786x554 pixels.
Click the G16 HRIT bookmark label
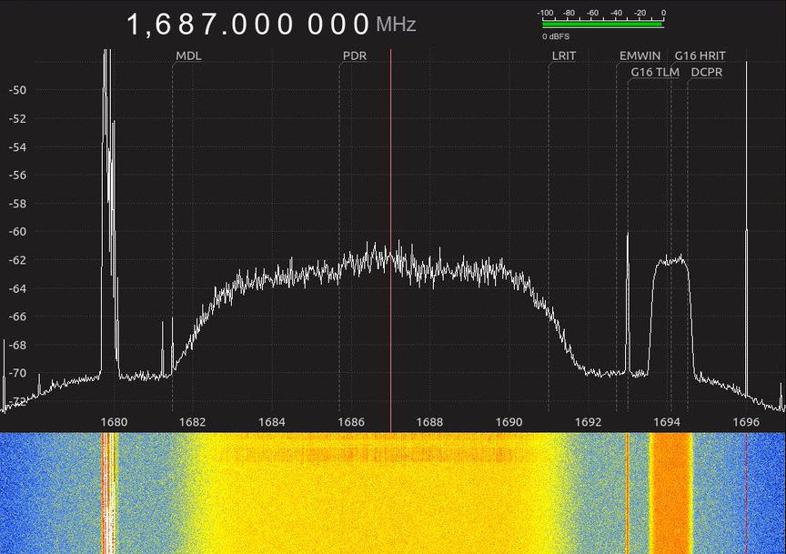pyautogui.click(x=700, y=55)
